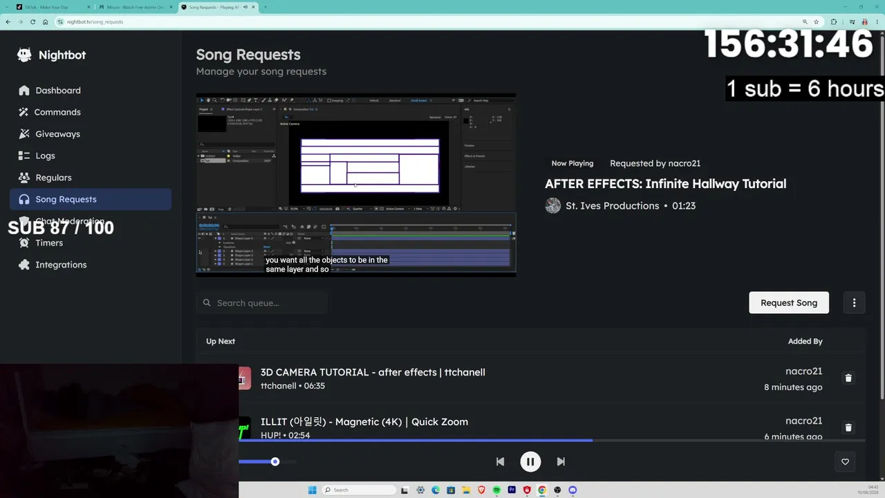Click the After Effects video preview
The width and height of the screenshot is (885, 498).
(x=356, y=185)
